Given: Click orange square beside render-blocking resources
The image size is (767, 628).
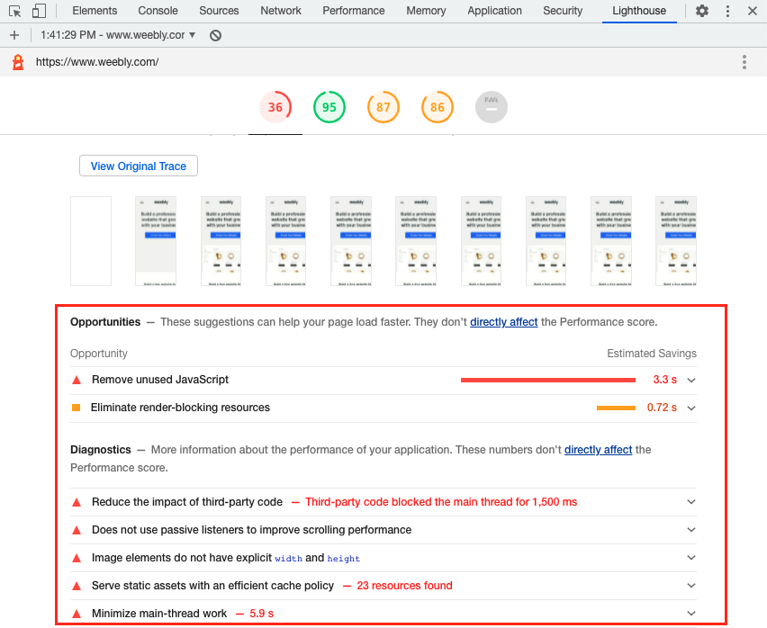Looking at the screenshot, I should (x=76, y=408).
